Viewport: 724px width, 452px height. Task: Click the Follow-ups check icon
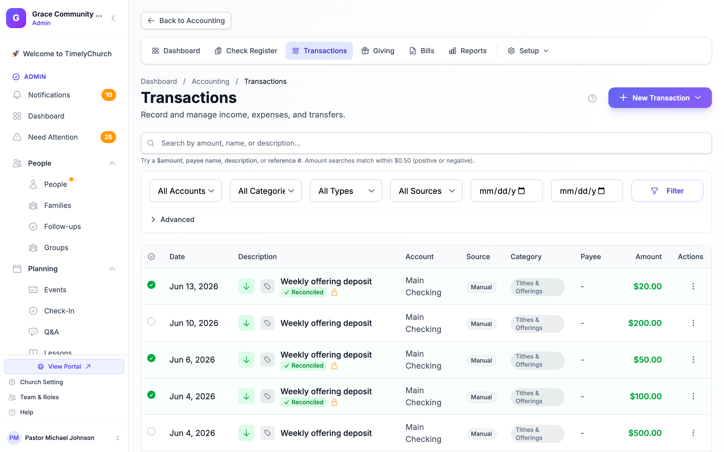[33, 227]
